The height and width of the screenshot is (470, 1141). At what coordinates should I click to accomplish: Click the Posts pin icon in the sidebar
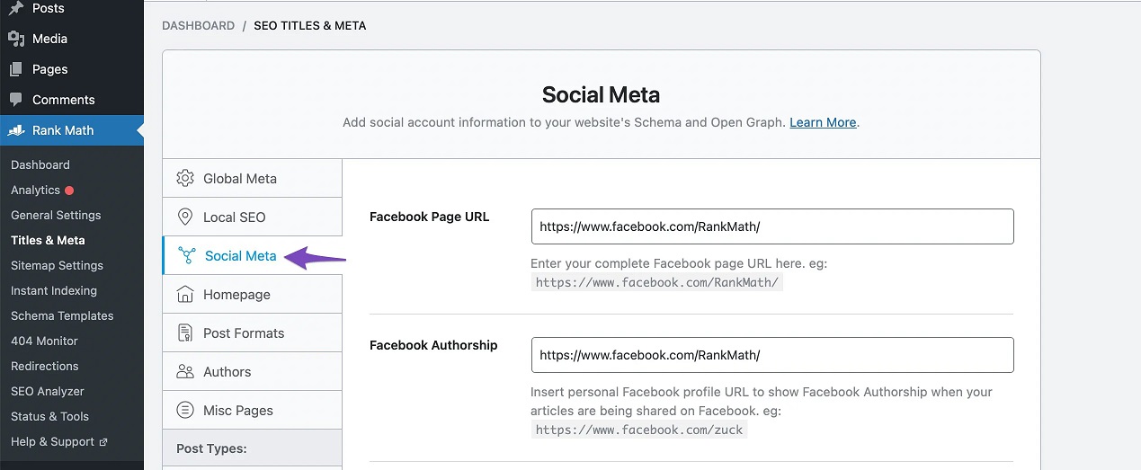click(16, 8)
